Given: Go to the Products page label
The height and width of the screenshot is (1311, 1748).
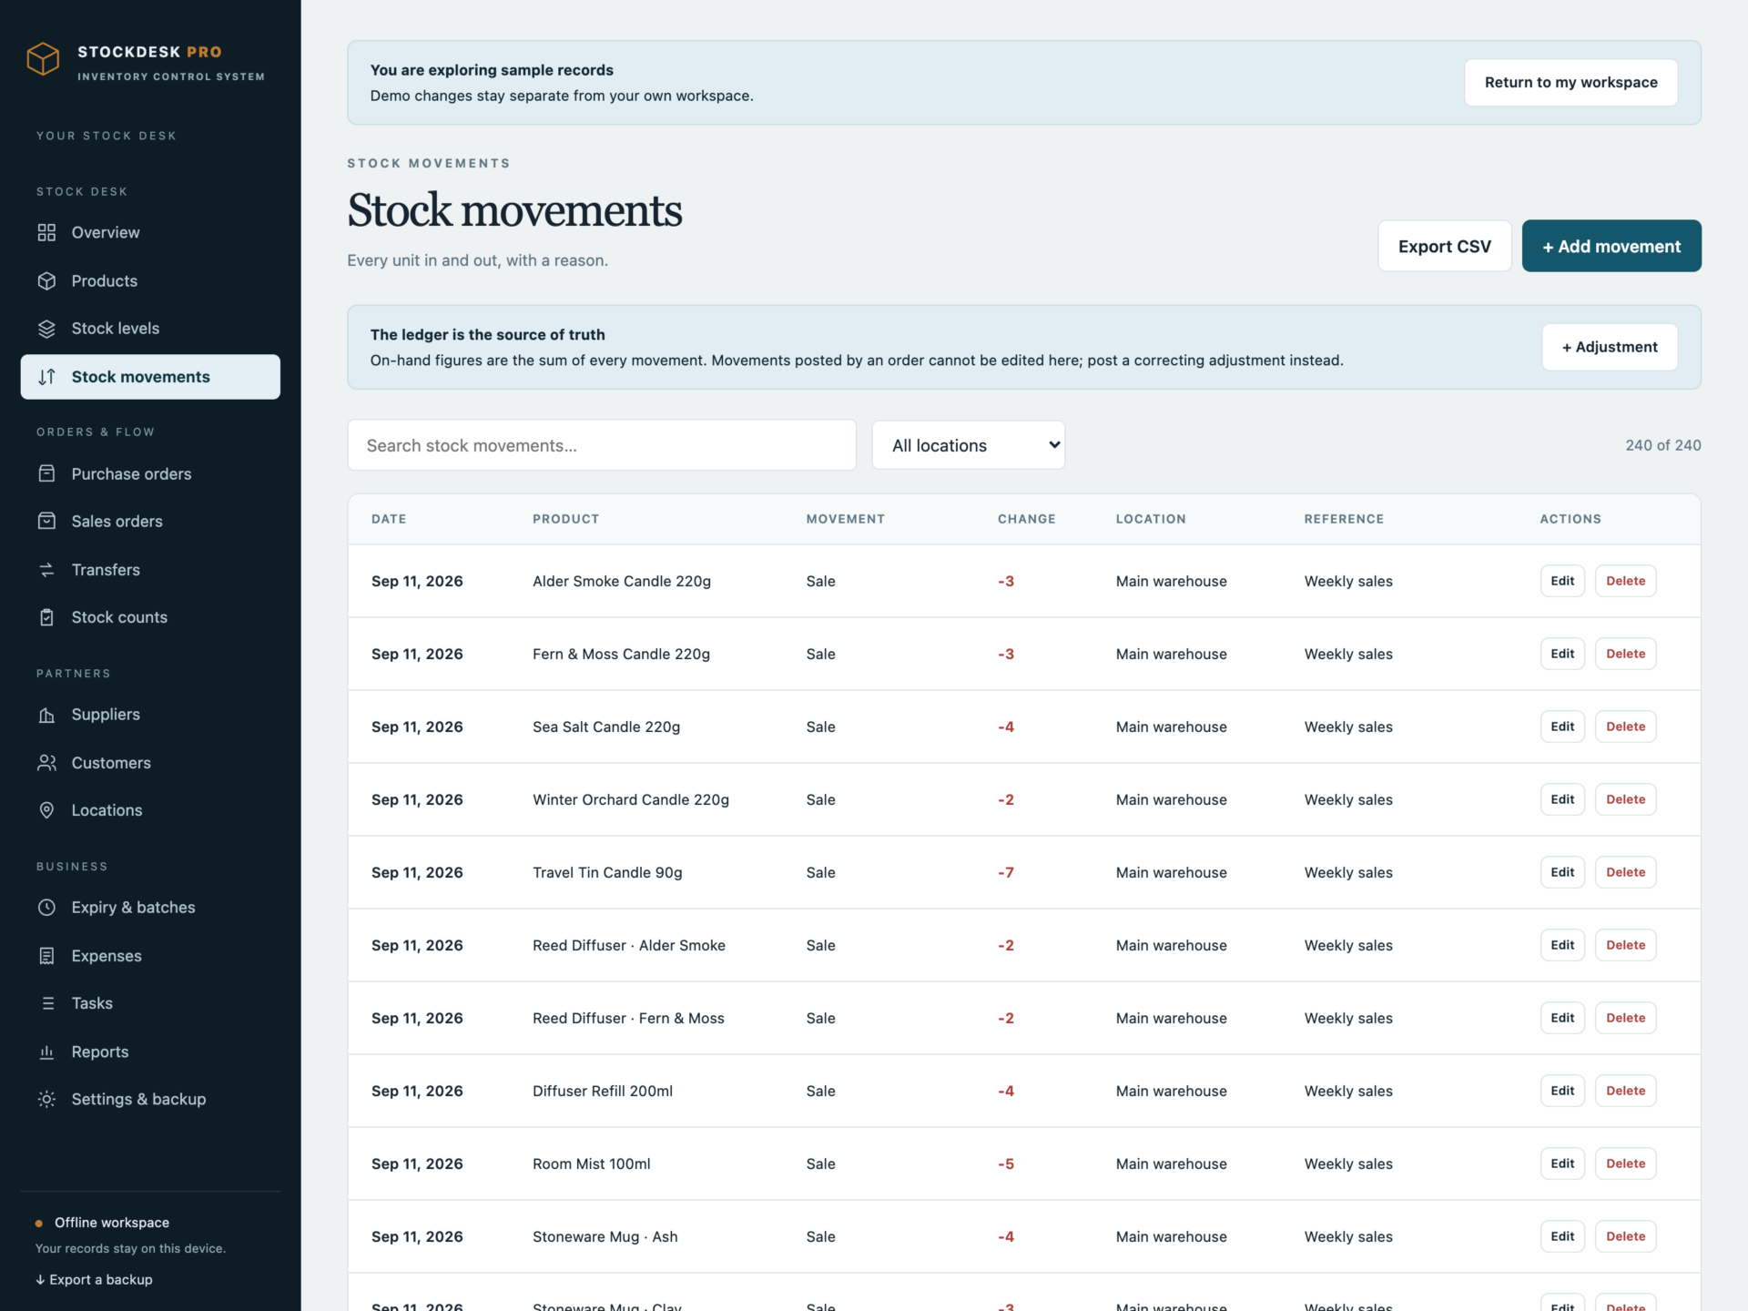Looking at the screenshot, I should coord(105,280).
